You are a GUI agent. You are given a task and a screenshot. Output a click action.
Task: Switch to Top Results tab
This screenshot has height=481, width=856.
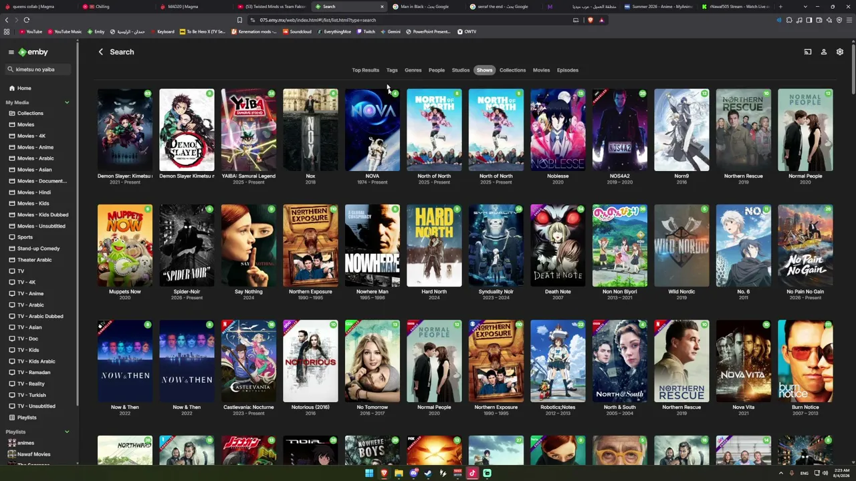tap(365, 70)
